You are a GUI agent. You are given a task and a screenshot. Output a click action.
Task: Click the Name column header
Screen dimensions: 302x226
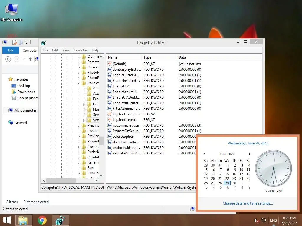click(124, 57)
